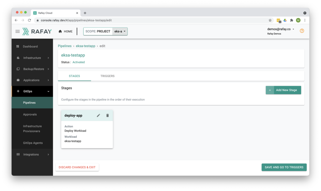The image size is (321, 191).
Task: Click the Applications briefcase icon
Action: pyautogui.click(x=18, y=80)
